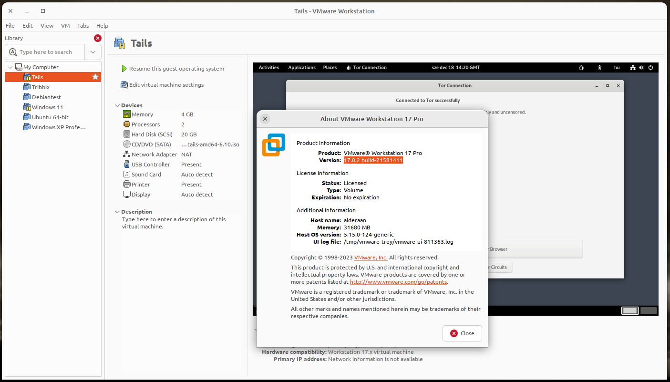Close the Library panel with red X
The image size is (670, 382).
pyautogui.click(x=98, y=38)
